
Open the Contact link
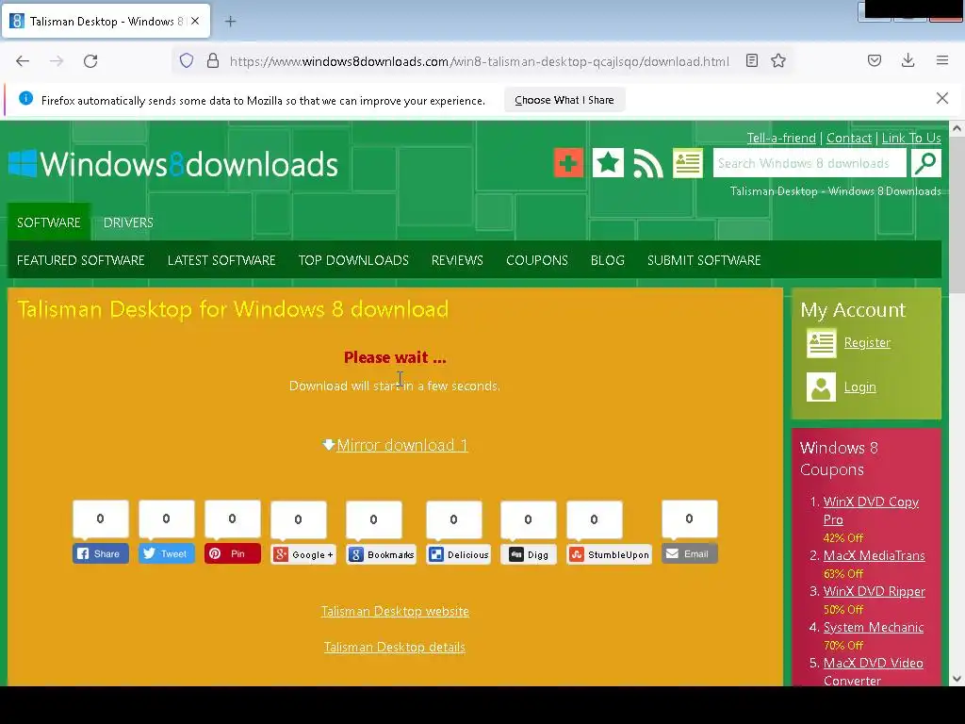pyautogui.click(x=849, y=138)
